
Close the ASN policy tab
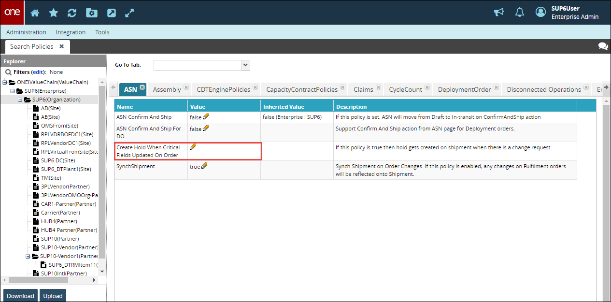pyautogui.click(x=142, y=87)
